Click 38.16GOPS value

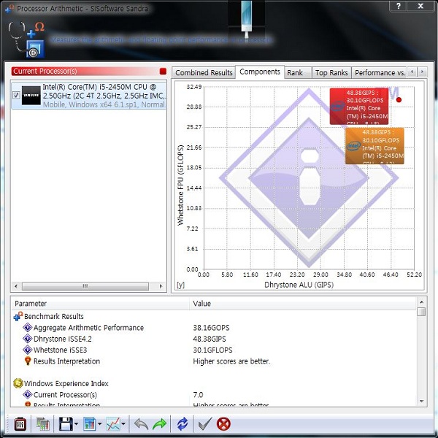(x=211, y=328)
